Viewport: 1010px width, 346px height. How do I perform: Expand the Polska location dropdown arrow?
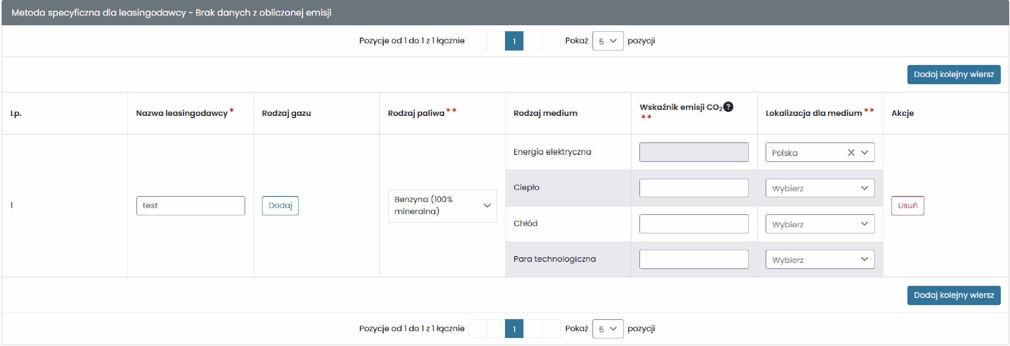(865, 153)
